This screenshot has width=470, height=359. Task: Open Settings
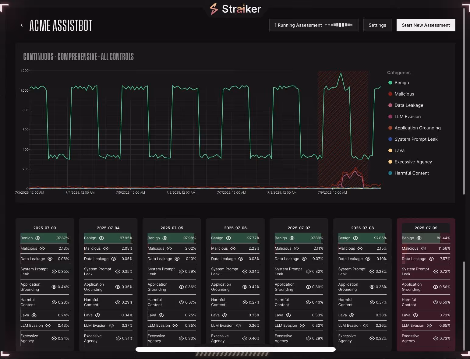377,25
